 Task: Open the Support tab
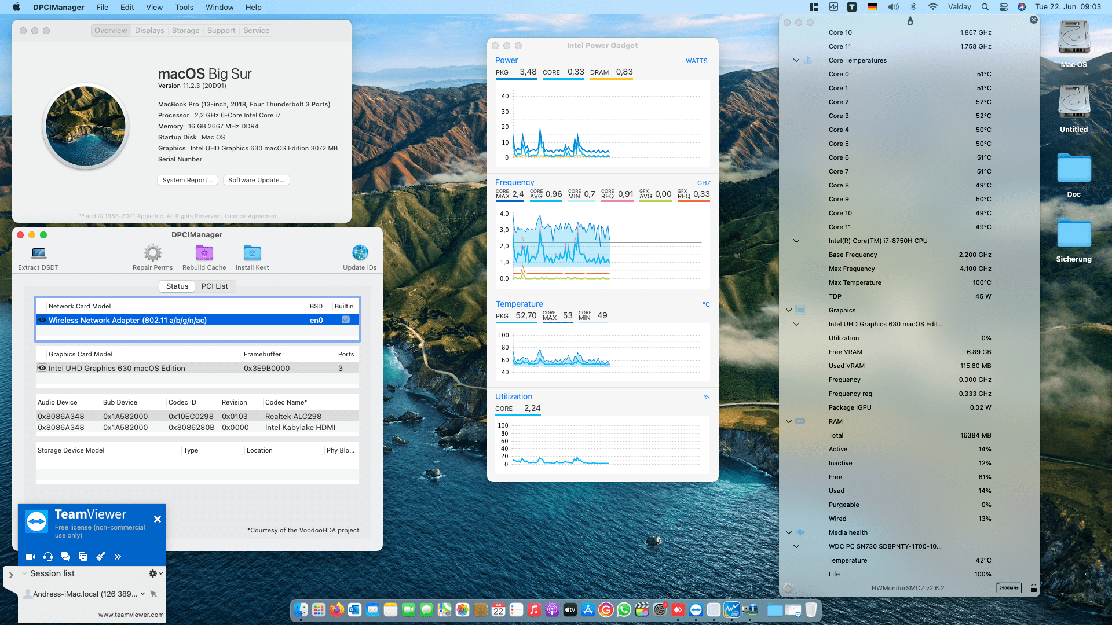tap(221, 31)
